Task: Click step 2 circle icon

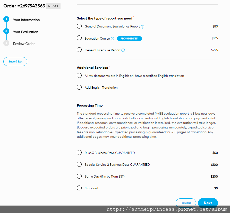Action: (6, 31)
